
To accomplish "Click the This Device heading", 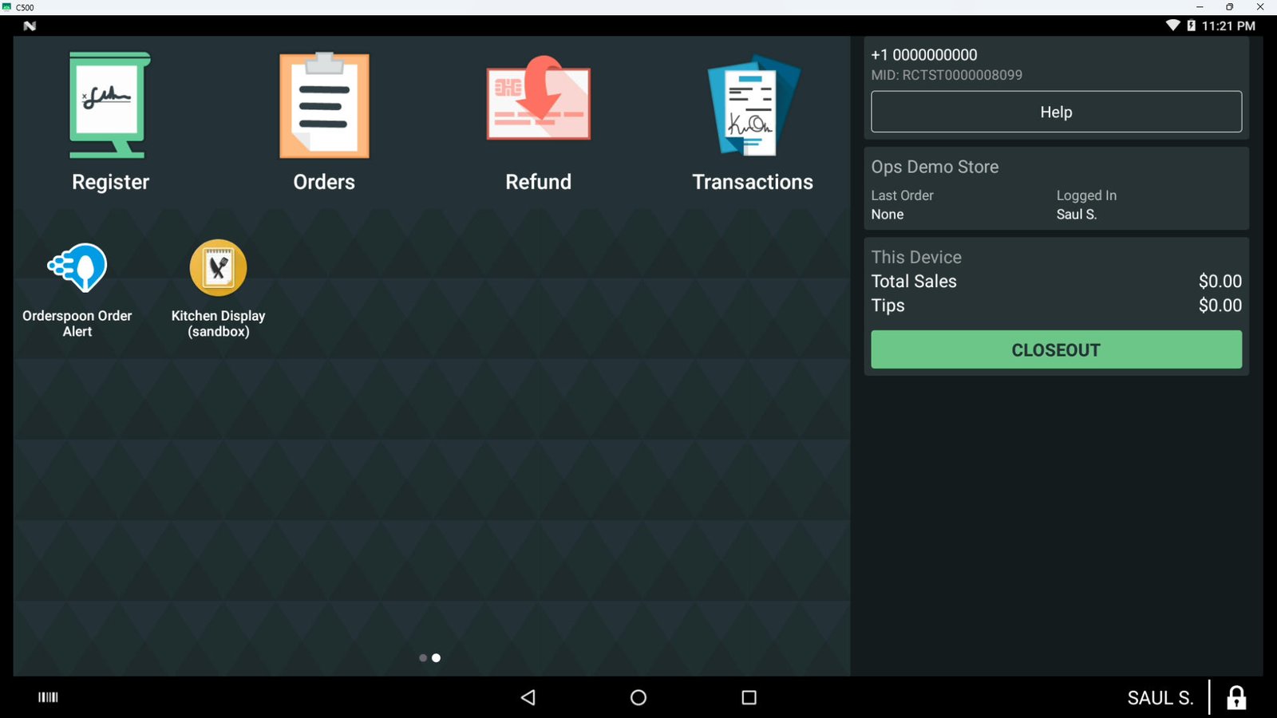I will coord(916,257).
